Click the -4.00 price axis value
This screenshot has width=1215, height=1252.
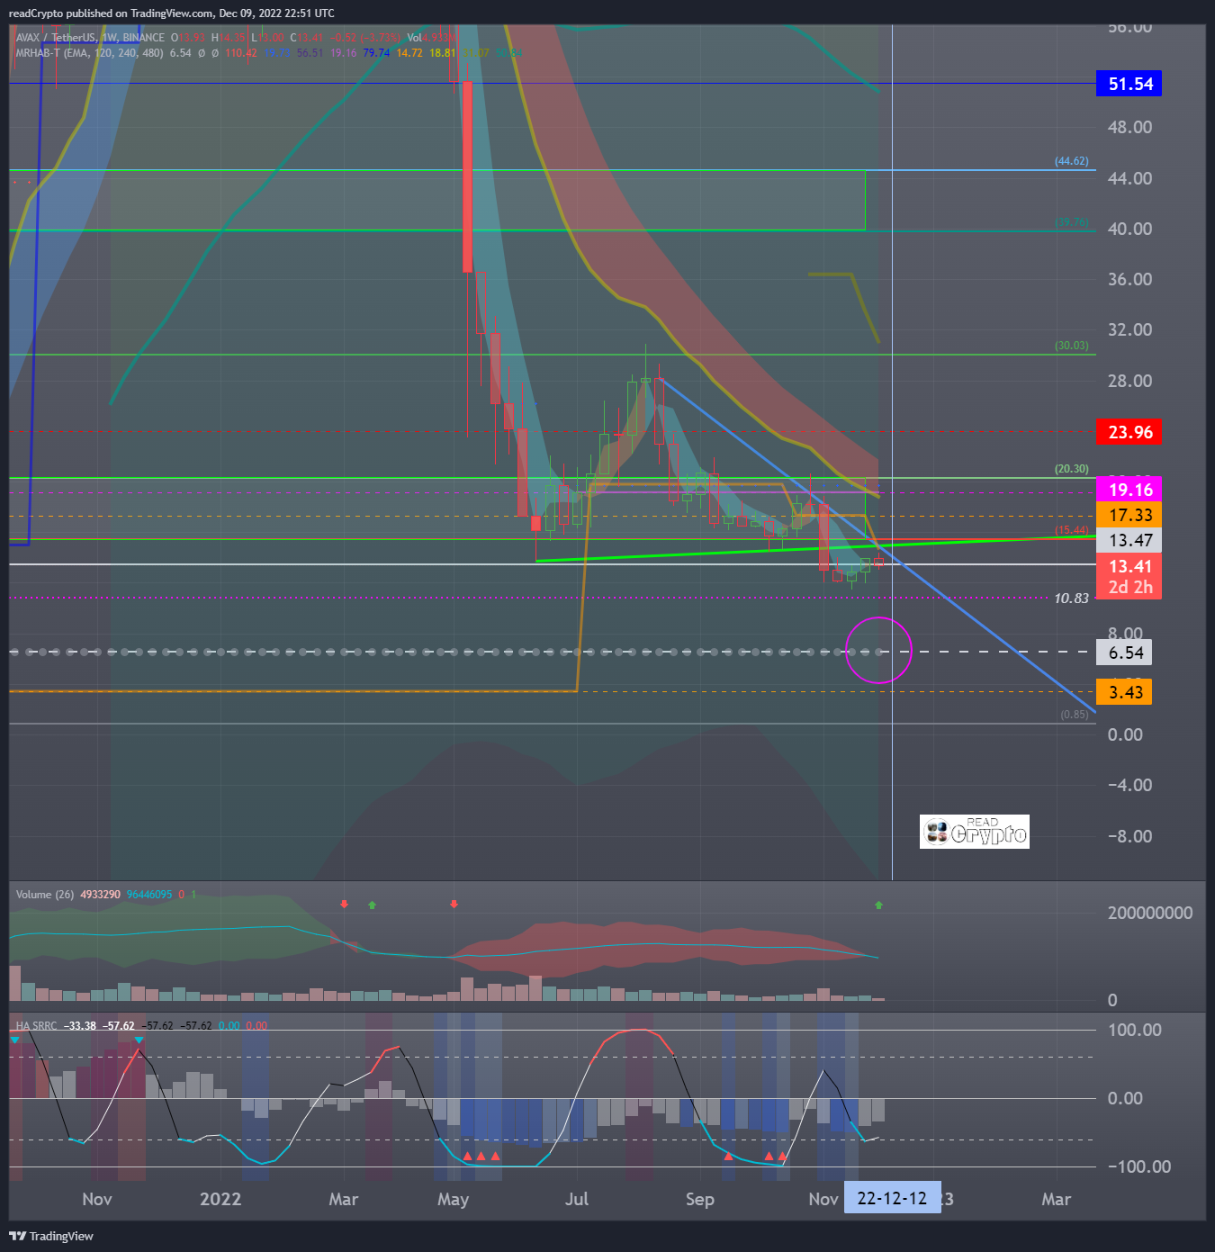(1129, 785)
